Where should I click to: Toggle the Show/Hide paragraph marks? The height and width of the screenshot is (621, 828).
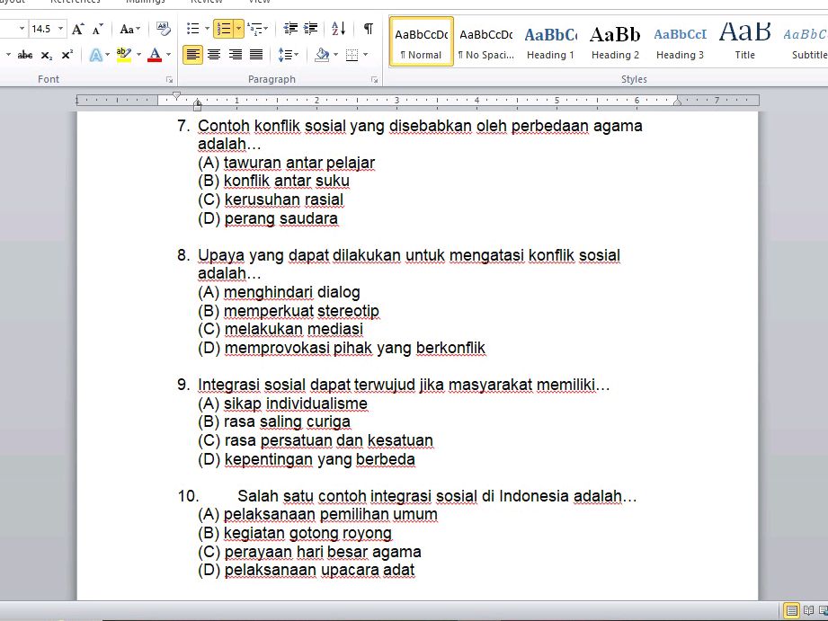368,28
